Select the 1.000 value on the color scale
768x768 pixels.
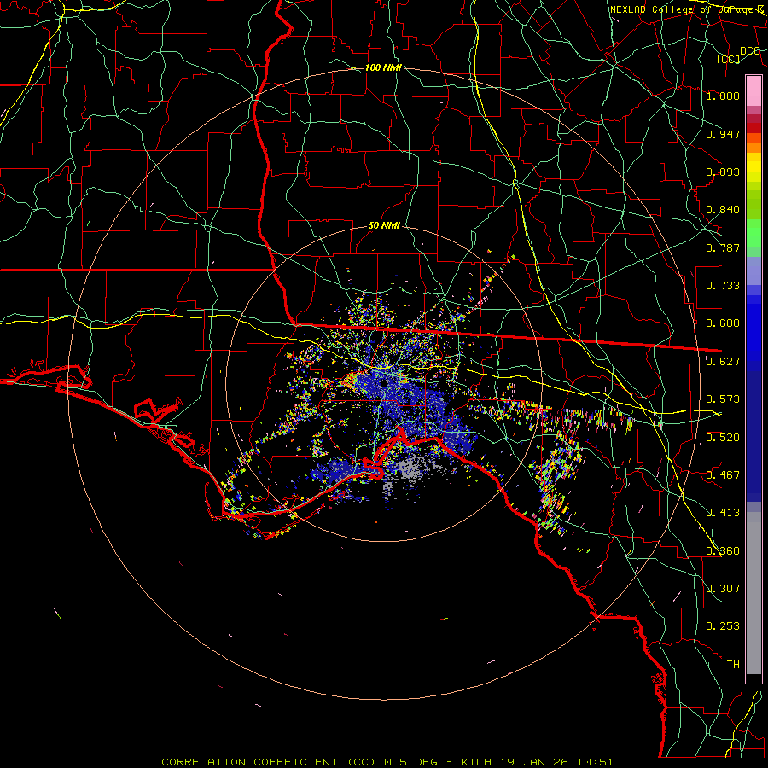pyautogui.click(x=723, y=96)
